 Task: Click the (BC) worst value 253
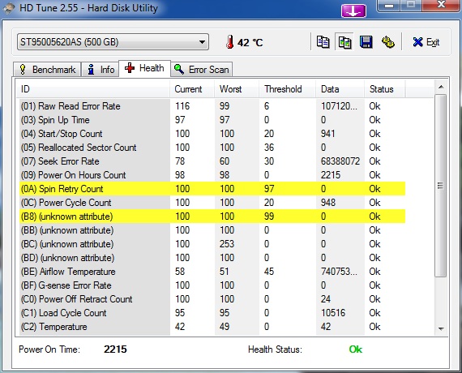(x=227, y=244)
